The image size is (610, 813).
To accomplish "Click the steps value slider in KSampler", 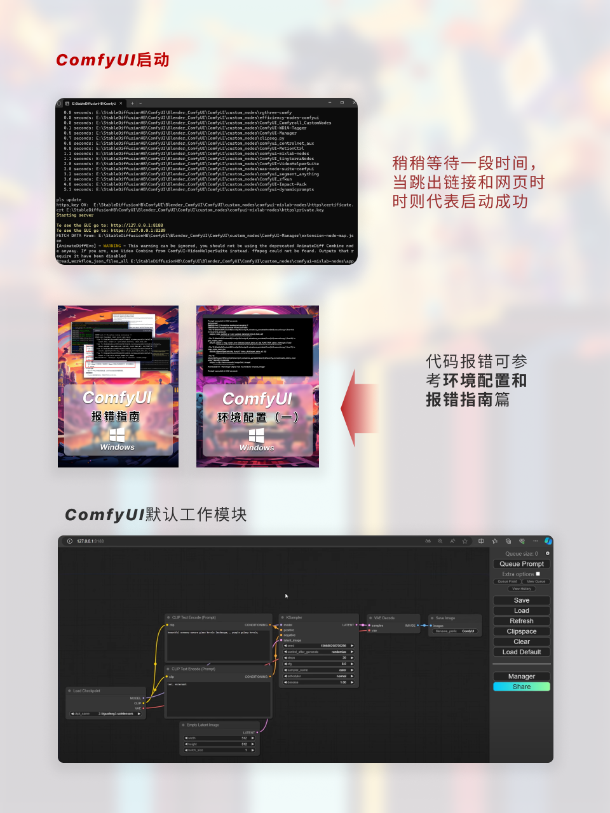I will (x=319, y=658).
